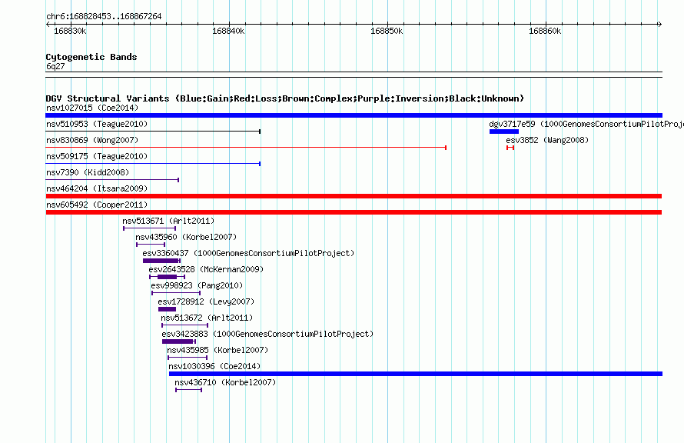
Task: Open nsv605492 (Cooper2011) label
Action: tap(97, 205)
